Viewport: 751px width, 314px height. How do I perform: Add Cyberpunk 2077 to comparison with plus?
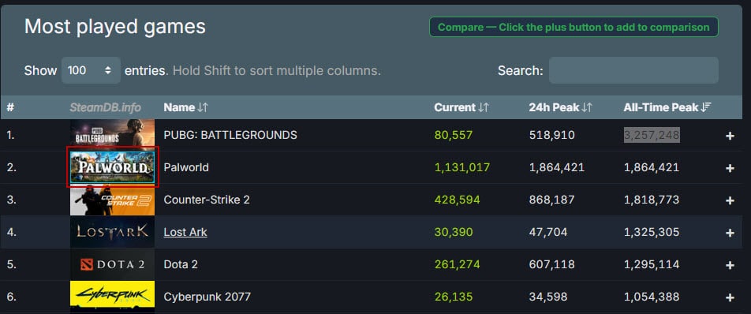730,297
